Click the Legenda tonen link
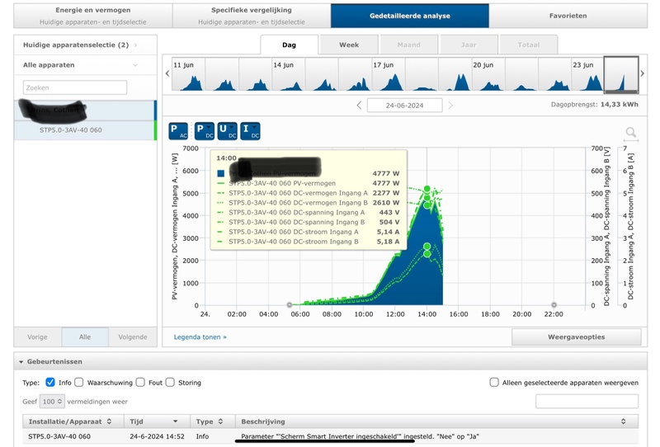 200,336
